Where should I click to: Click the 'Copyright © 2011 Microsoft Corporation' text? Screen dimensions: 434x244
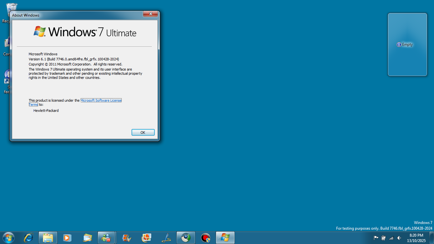point(75,64)
